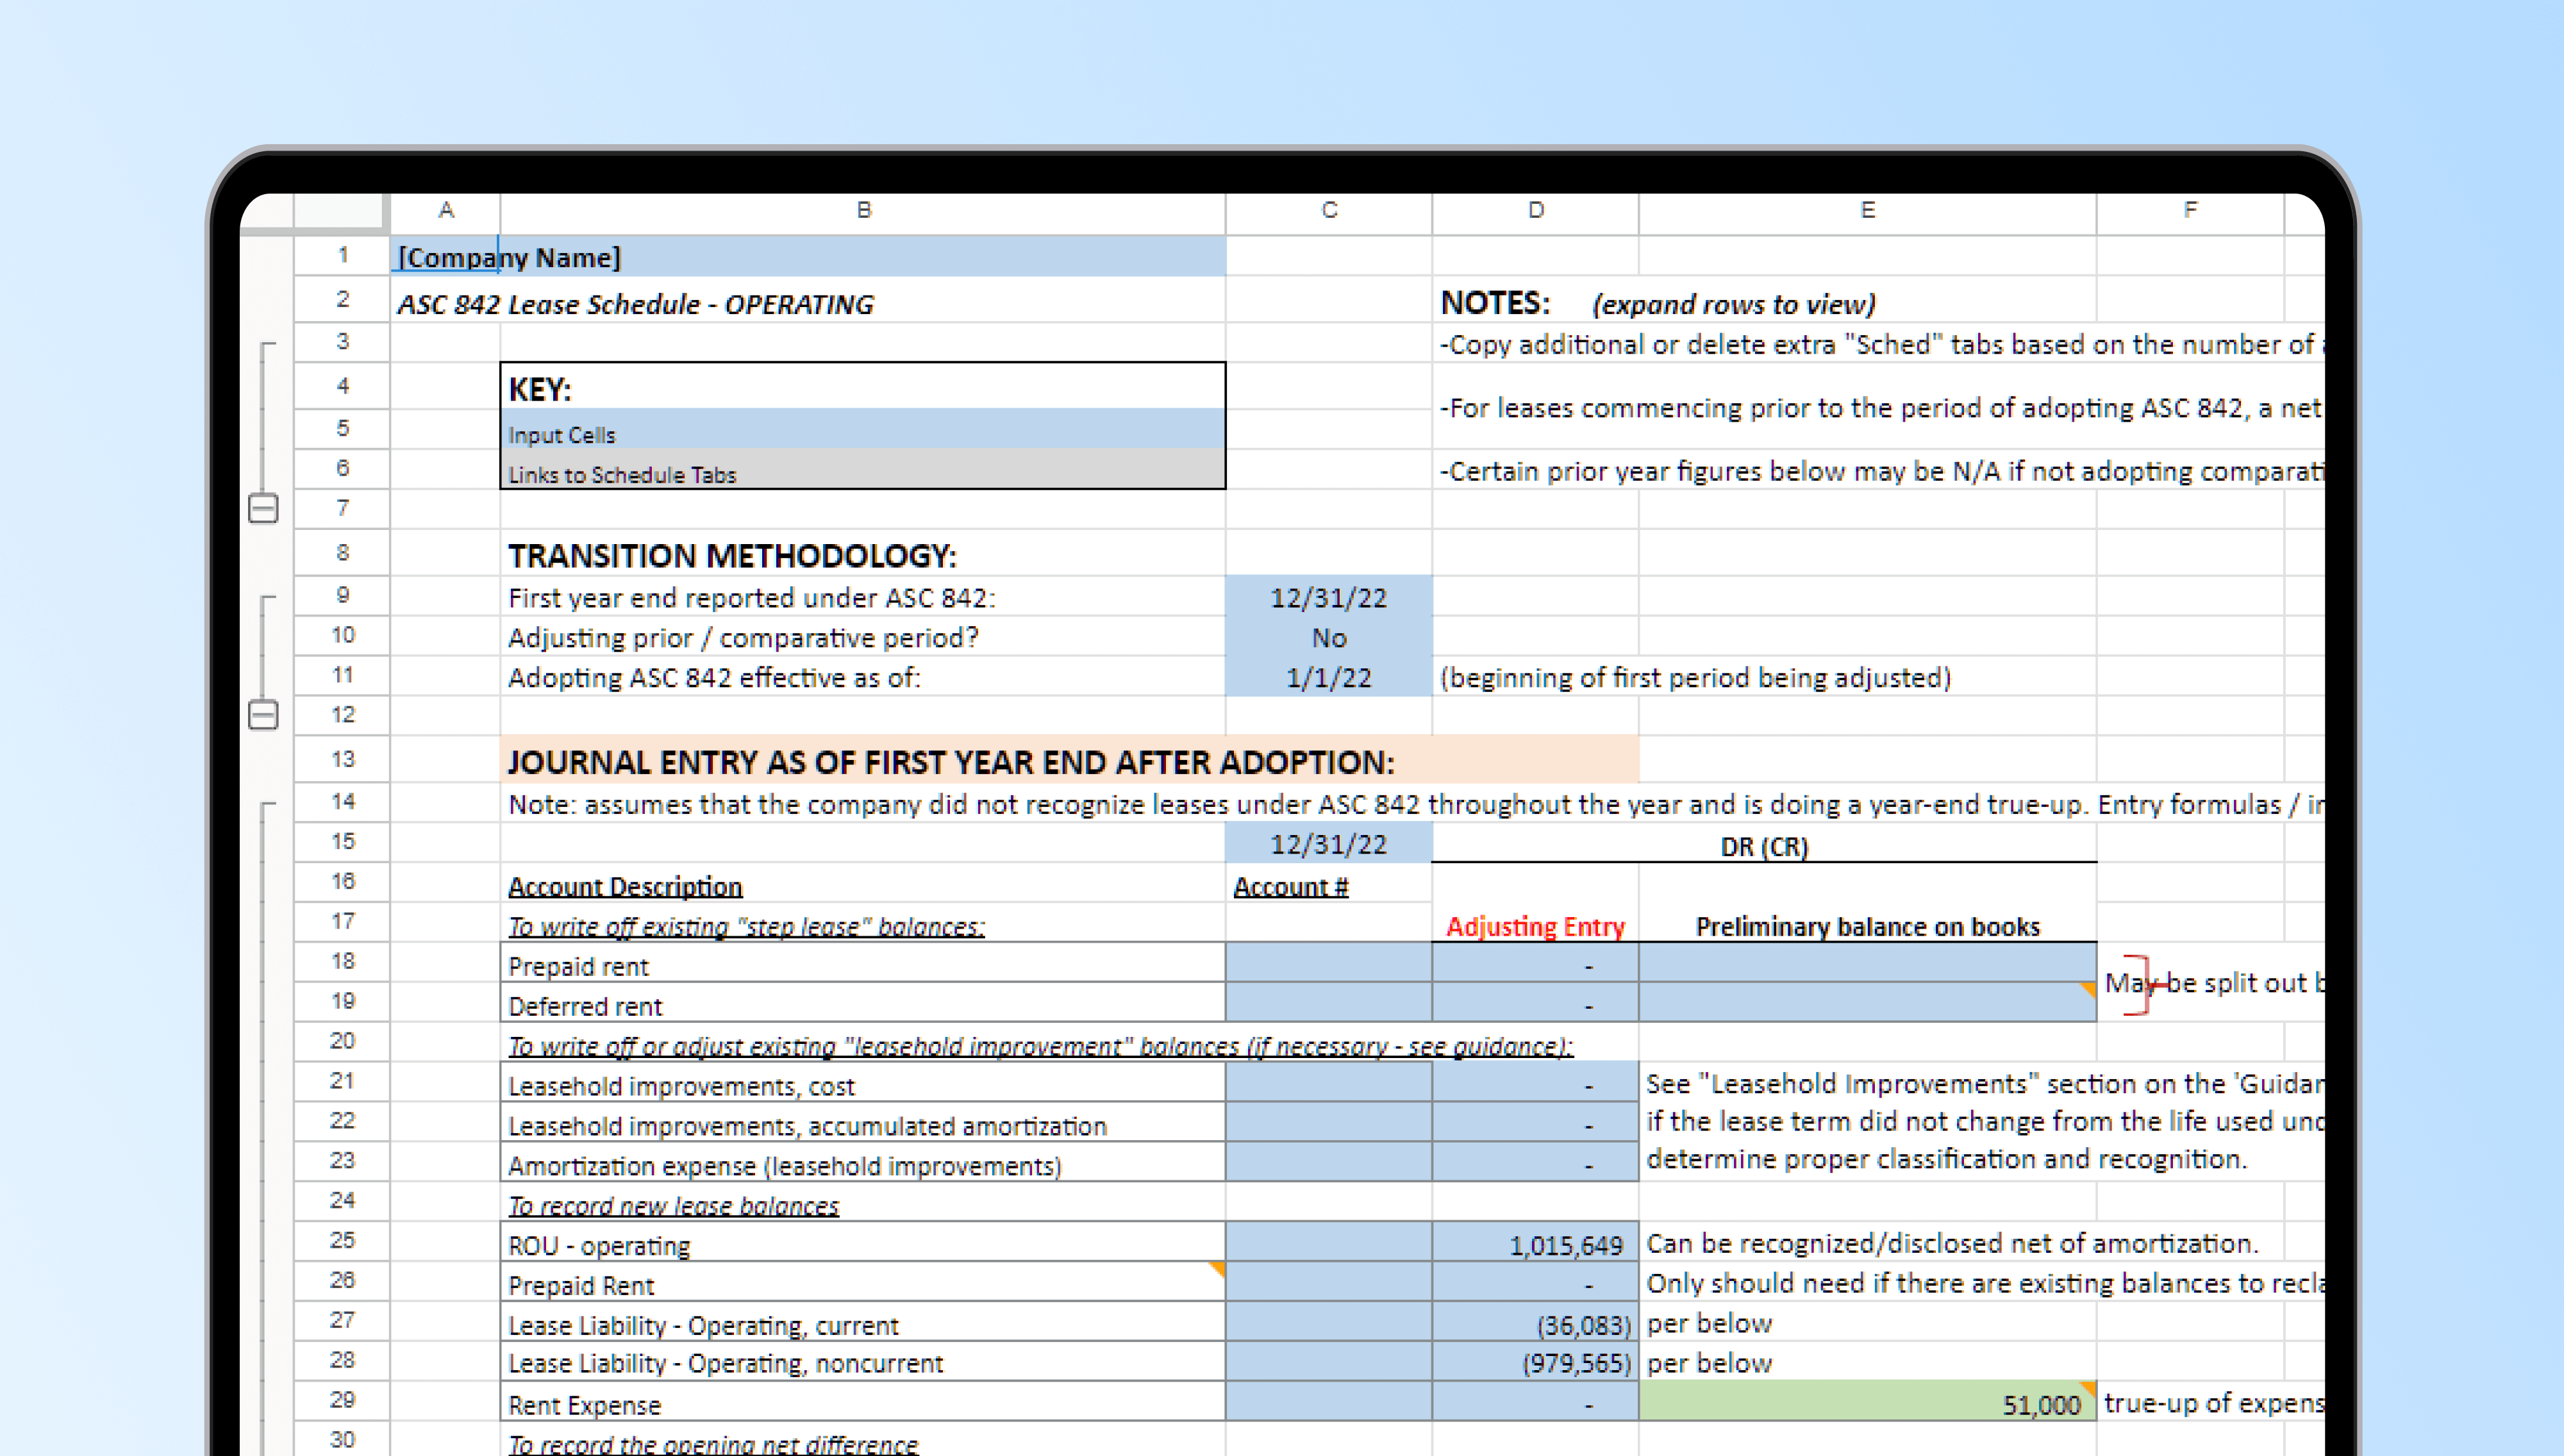Click the 12/31/22 date cell in row 15
Viewport: 2564px width, 1456px height.
pyautogui.click(x=1329, y=843)
